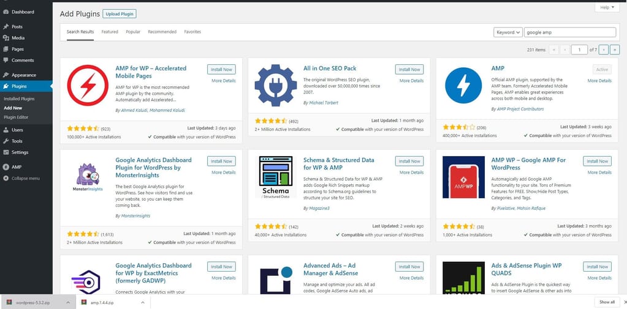Screen dimensions: 627x309
Task: Click the Posts pushpin icon
Action: pyautogui.click(x=6, y=27)
